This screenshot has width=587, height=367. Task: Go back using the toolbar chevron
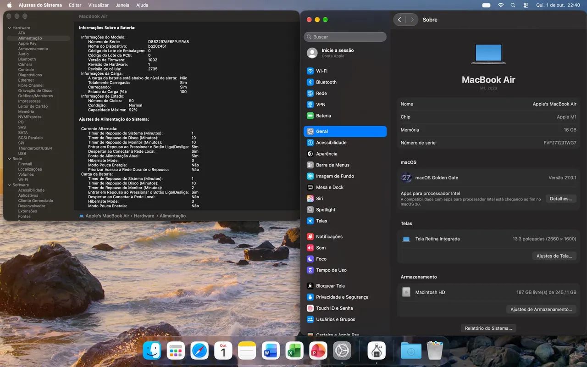399,20
